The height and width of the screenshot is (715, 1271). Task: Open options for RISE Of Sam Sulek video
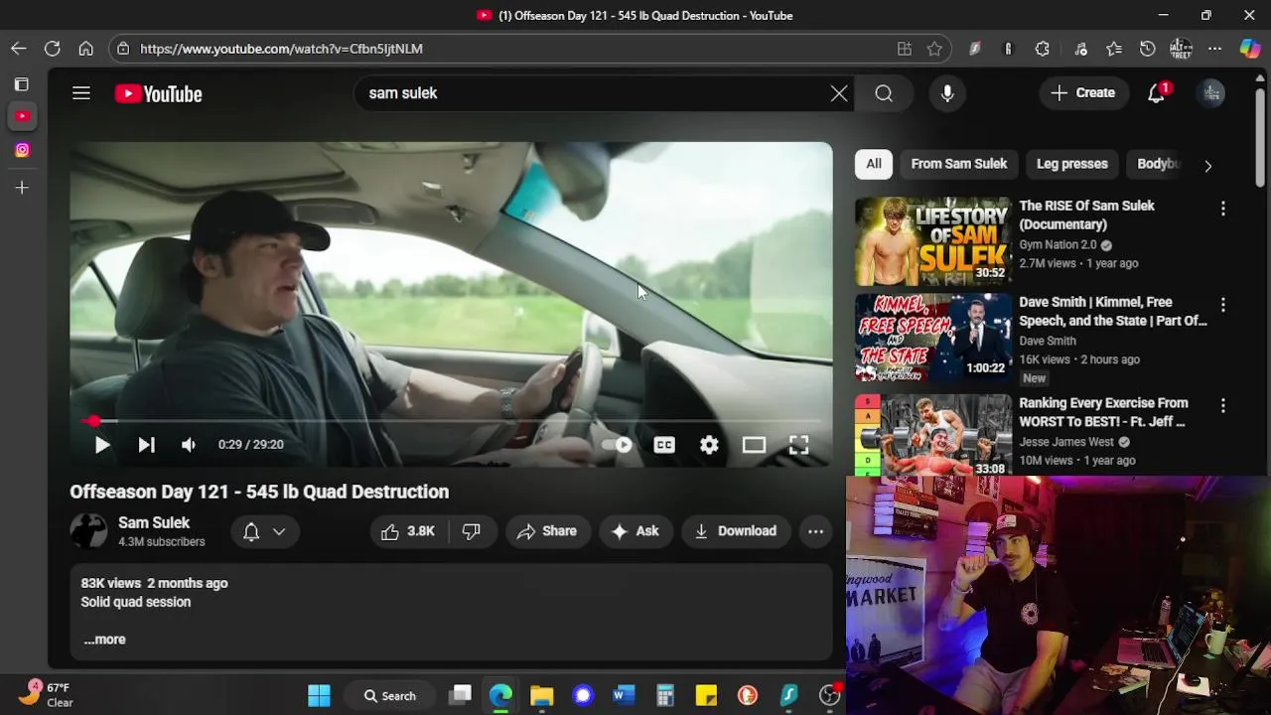[x=1223, y=209]
